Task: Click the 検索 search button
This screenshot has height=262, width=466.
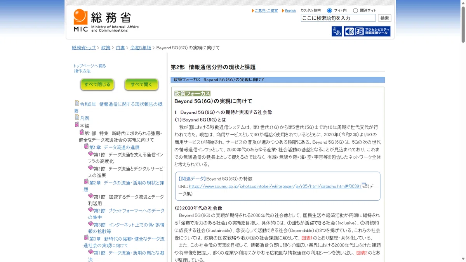Action: click(384, 18)
